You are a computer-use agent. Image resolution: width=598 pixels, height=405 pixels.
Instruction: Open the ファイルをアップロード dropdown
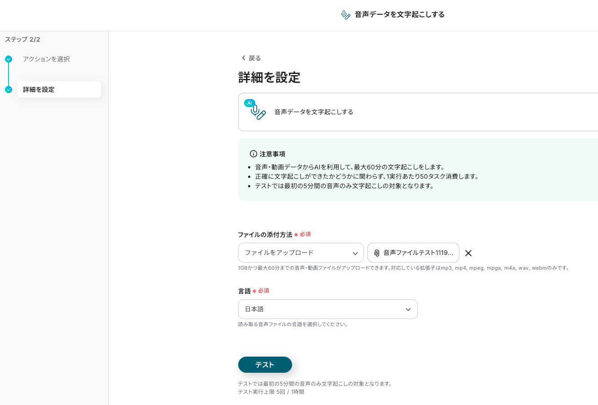tap(301, 253)
